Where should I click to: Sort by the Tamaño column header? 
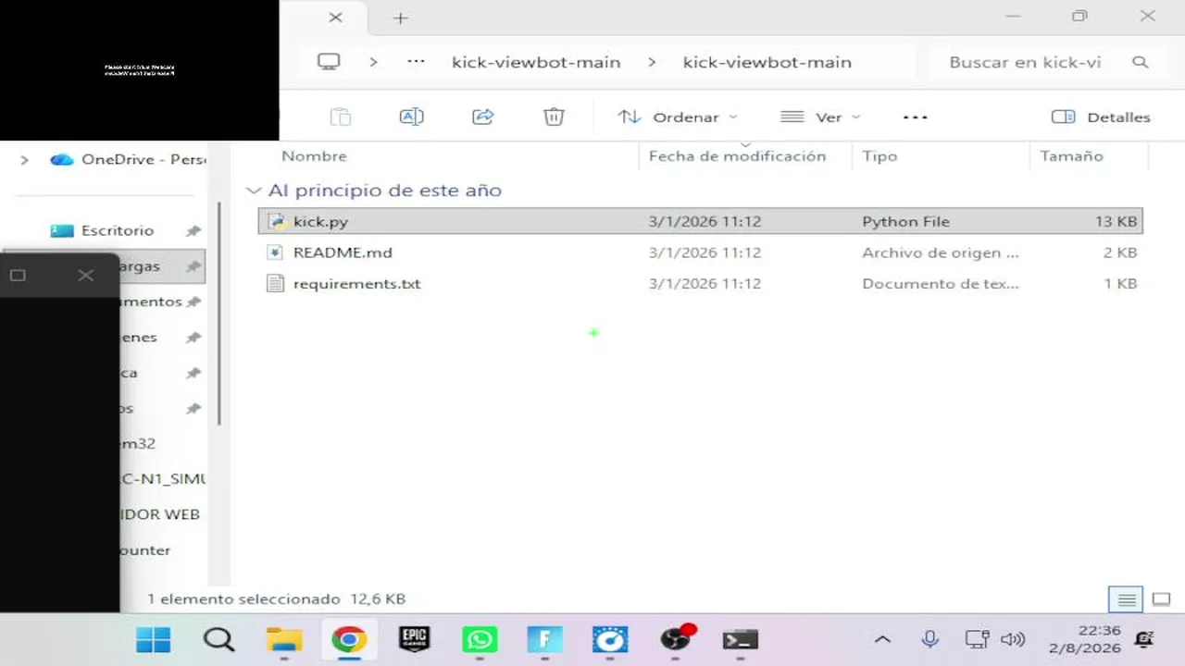1071,156
